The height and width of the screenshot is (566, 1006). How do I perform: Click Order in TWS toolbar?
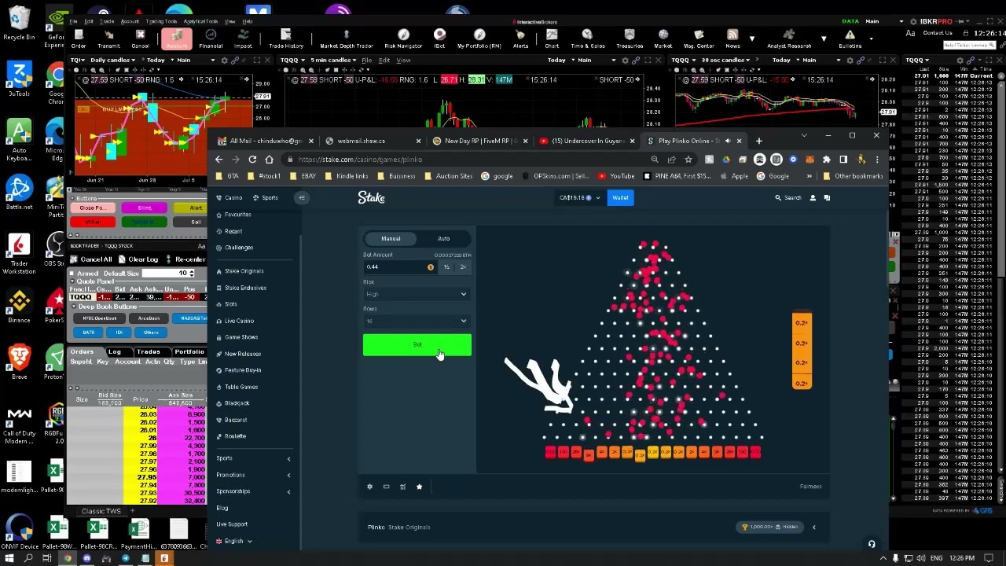tap(79, 38)
